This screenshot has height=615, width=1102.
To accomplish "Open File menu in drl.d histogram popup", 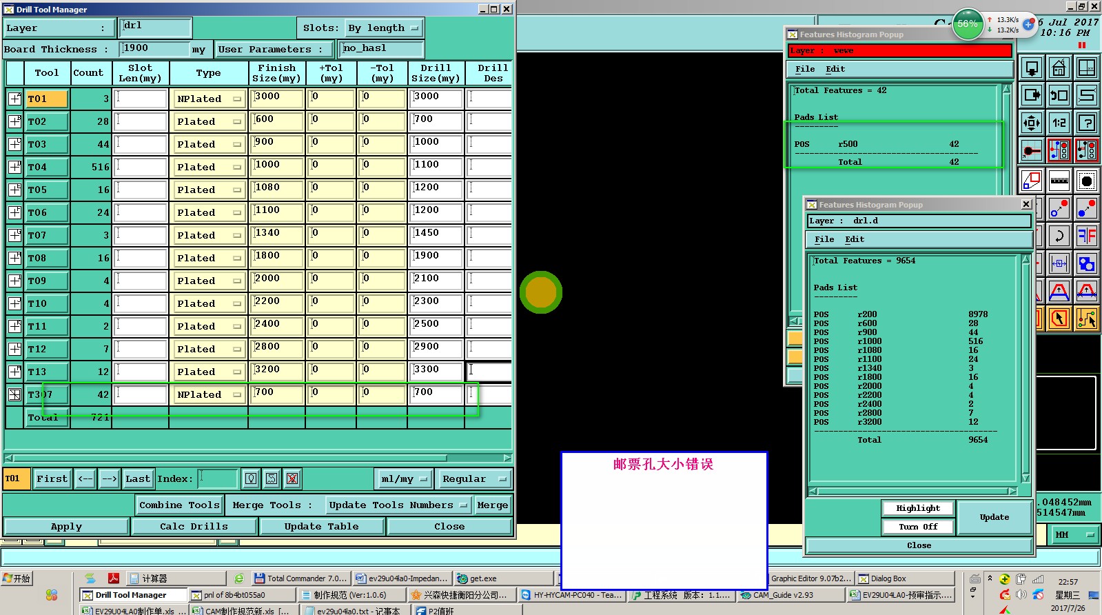I will [824, 239].
